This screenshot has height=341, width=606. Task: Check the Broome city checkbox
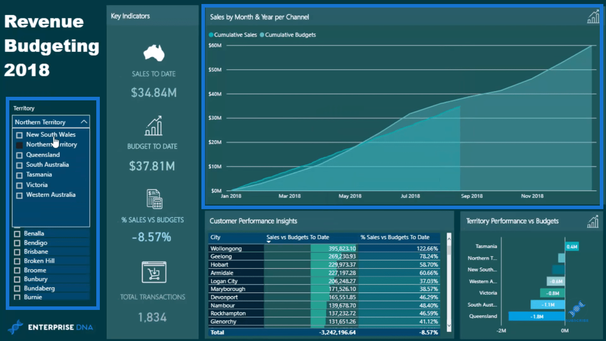click(17, 270)
